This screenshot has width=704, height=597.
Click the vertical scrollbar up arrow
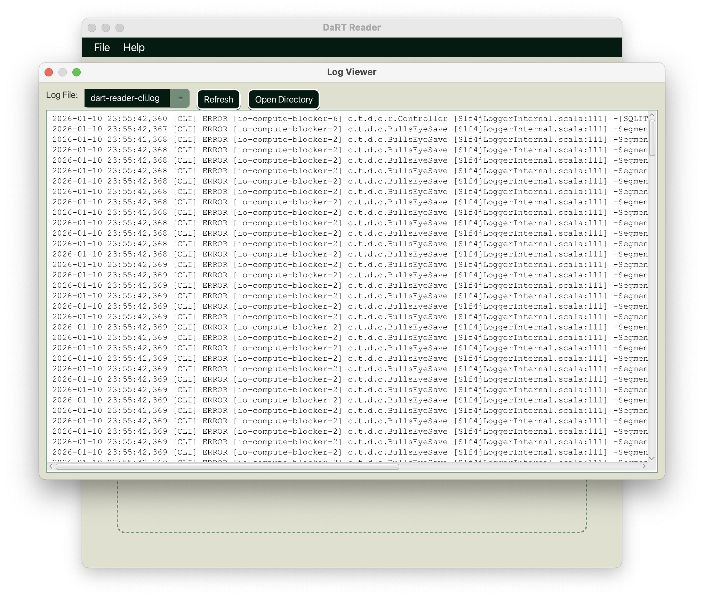[x=652, y=115]
